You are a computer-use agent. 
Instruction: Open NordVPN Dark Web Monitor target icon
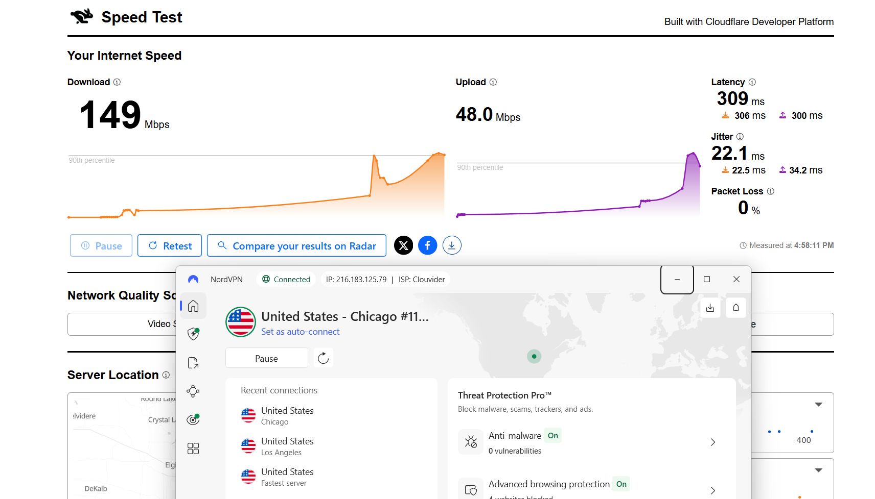pyautogui.click(x=193, y=419)
